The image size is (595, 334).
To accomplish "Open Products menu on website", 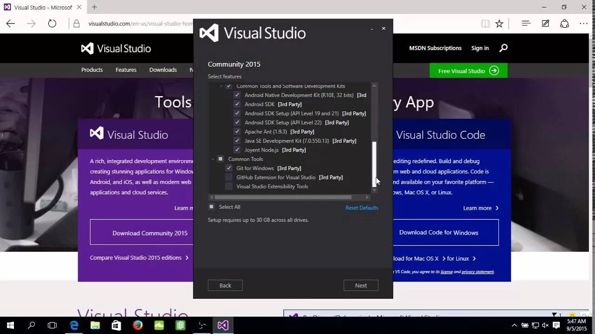I will 92,70.
